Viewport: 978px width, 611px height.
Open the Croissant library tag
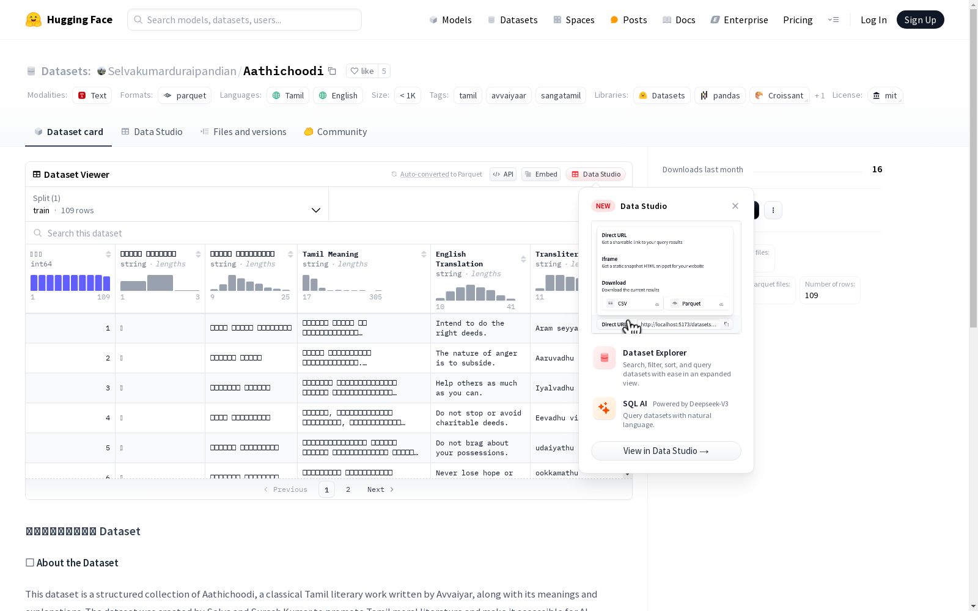click(x=779, y=95)
